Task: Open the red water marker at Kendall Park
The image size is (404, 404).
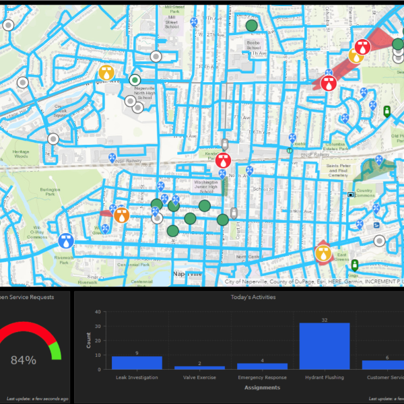Action: click(223, 160)
